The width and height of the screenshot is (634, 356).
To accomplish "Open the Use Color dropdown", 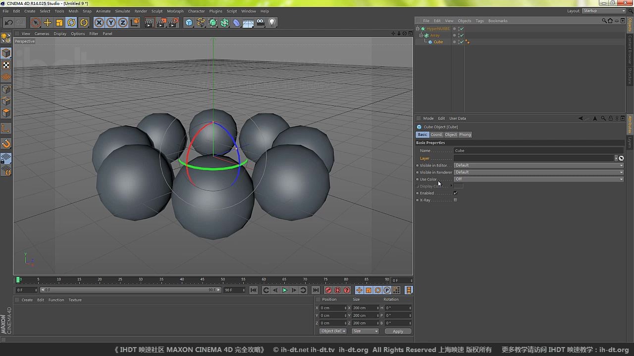I will pos(538,179).
